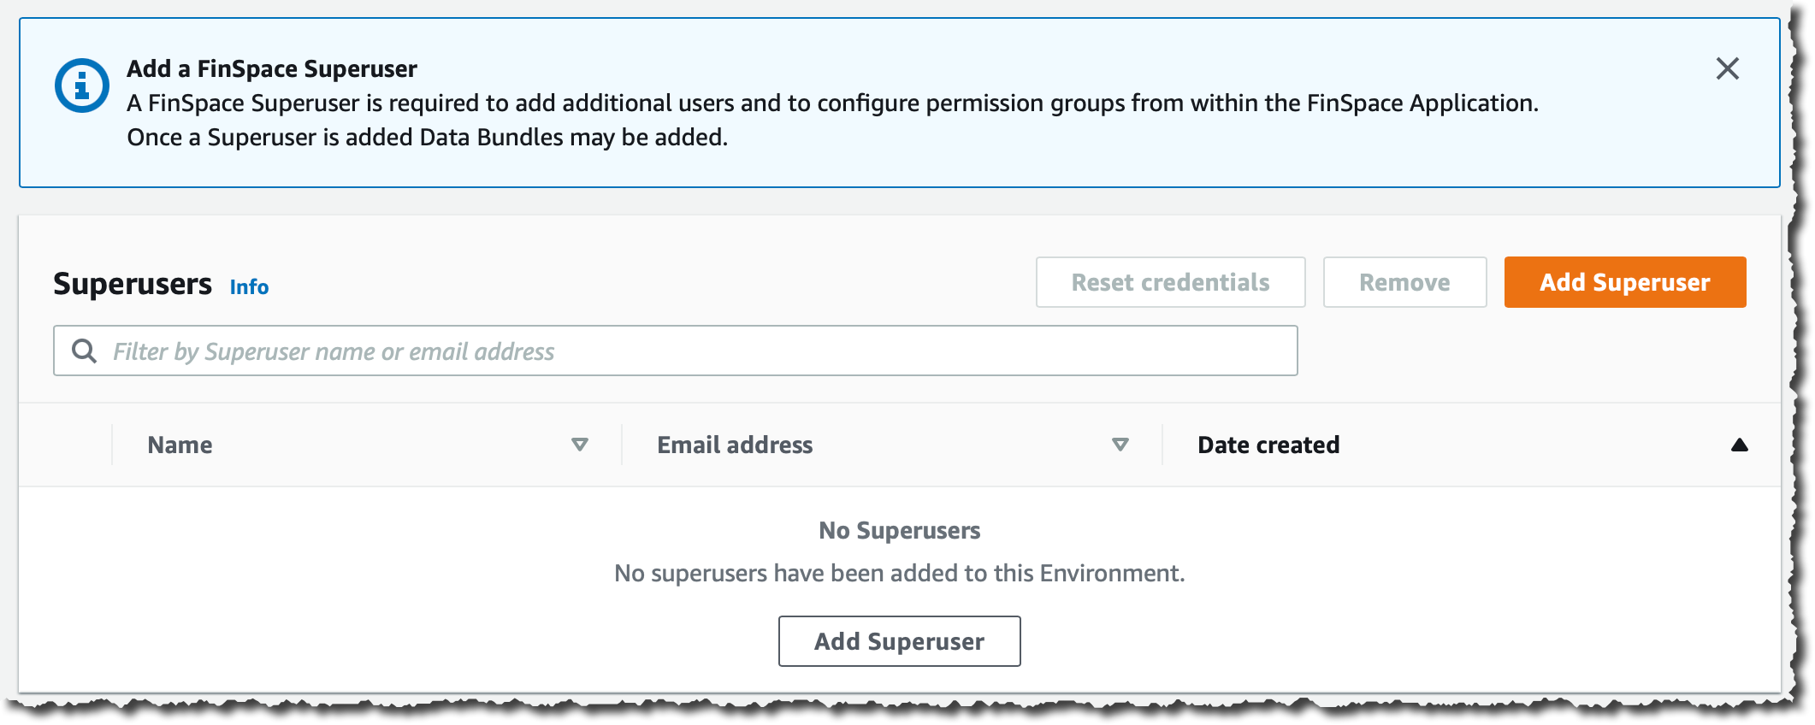This screenshot has height=725, width=1815.
Task: Click the 'No Superusers' empty state title
Action: [x=899, y=530]
